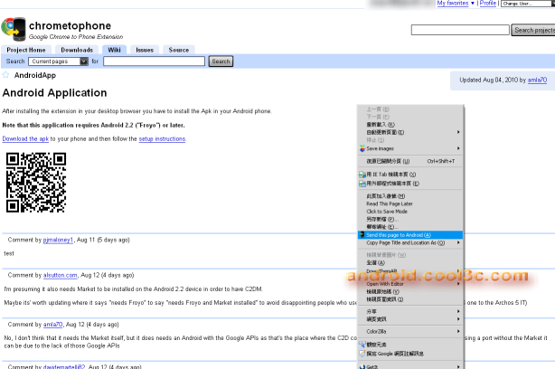The width and height of the screenshot is (555, 369).
Task: Expand the auto-refresh page (E) submenu
Action: tap(409, 132)
